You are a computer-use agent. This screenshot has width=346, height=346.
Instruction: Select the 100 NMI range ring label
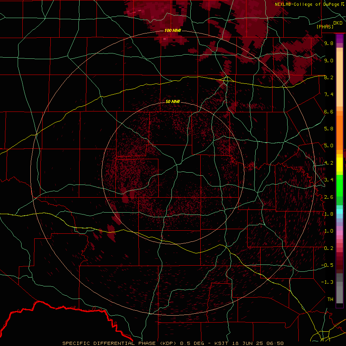(173, 30)
